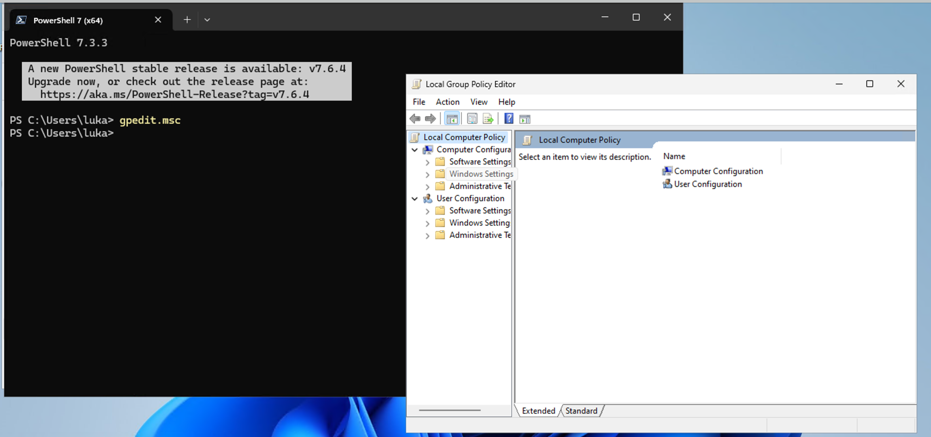Toggle Show/Hide Console Tree toolbar icon
The width and height of the screenshot is (931, 437).
[x=452, y=118]
